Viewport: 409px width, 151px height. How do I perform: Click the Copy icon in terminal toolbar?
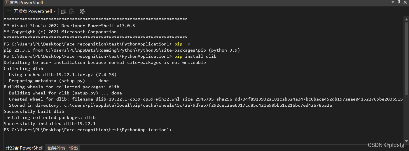(x=64, y=11)
